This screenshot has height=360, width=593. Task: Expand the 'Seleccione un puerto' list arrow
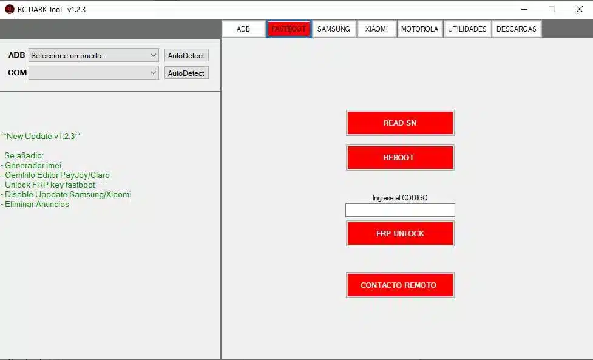click(x=155, y=55)
